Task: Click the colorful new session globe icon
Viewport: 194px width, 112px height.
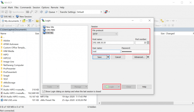Action: pyautogui.click(x=106, y=12)
